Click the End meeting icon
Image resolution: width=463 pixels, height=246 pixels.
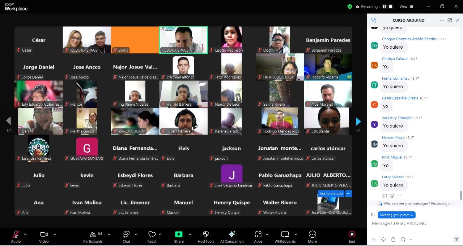coord(352,234)
